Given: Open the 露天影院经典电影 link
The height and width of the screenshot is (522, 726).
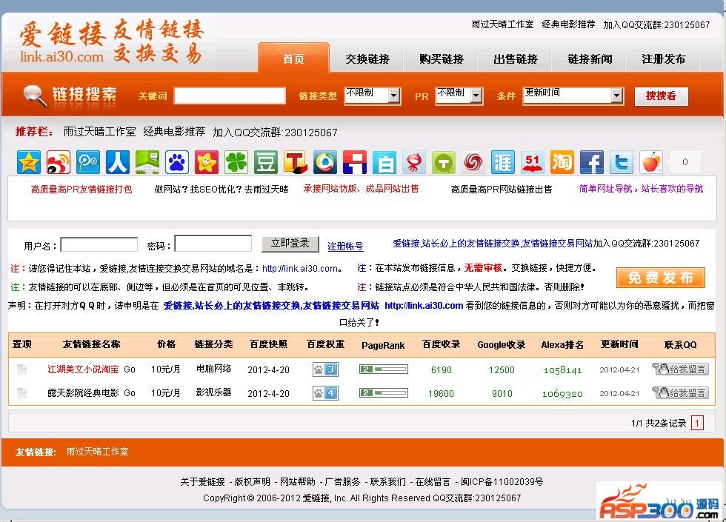Looking at the screenshot, I should coord(83,393).
